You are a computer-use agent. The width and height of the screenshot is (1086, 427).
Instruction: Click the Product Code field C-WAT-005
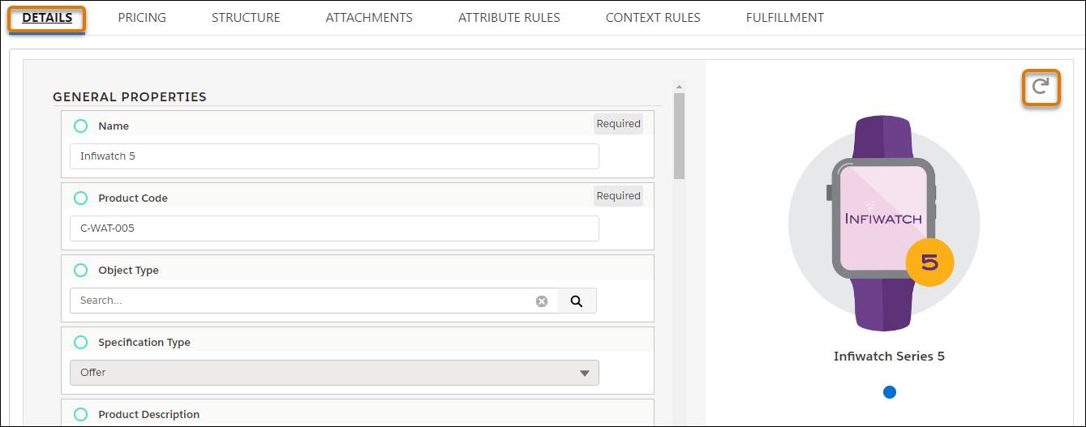pyautogui.click(x=334, y=228)
